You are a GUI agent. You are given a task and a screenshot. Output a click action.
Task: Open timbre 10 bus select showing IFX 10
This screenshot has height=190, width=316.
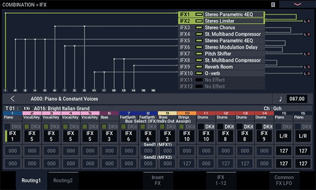tap(186, 136)
